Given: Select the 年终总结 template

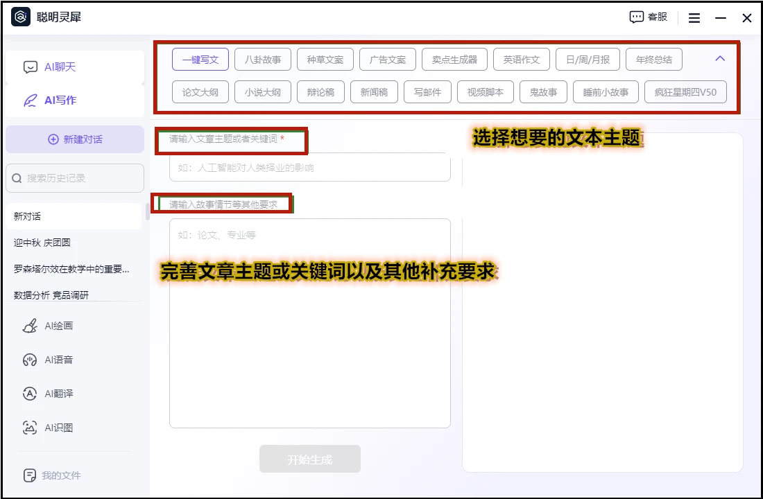Looking at the screenshot, I should [654, 60].
